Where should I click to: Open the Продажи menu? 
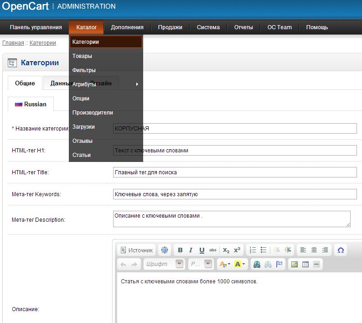170,27
